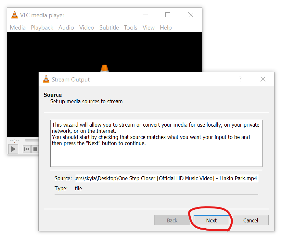281x238 pixels.
Task: Open the Media menu in VLC
Action: point(18,28)
